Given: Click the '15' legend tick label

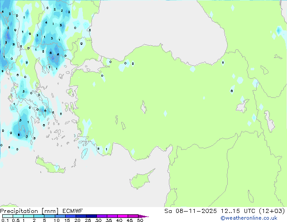Looking at the screenshot, I should point(67,220).
